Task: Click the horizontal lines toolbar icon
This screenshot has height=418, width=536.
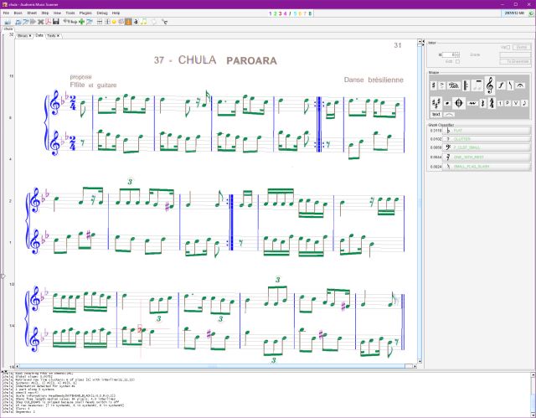Action: (100, 22)
